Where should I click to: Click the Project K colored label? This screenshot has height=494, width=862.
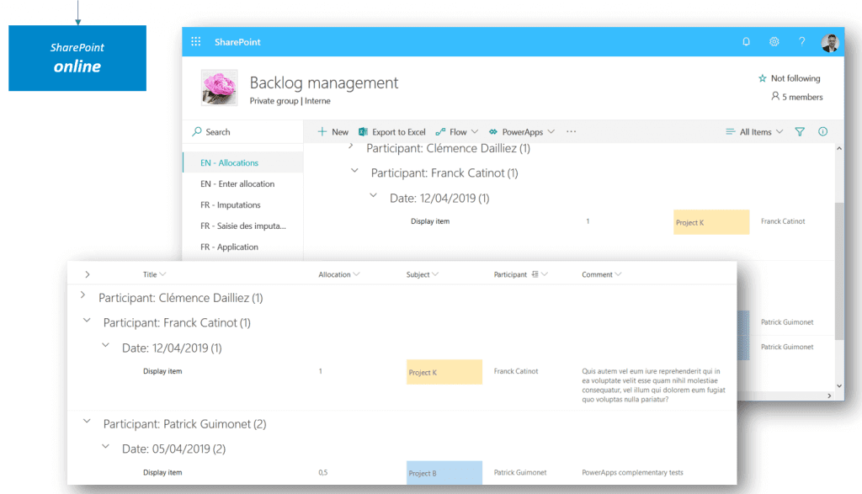(444, 371)
